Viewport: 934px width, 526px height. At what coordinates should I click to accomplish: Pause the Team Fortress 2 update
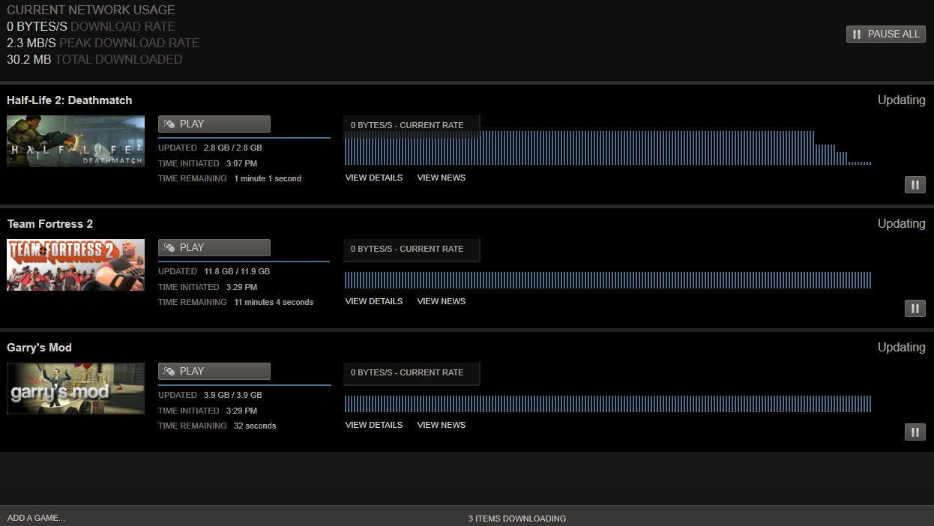pyautogui.click(x=915, y=308)
